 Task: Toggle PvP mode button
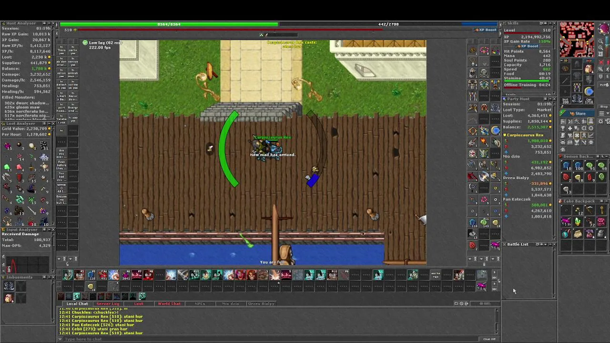pyautogui.click(x=604, y=85)
